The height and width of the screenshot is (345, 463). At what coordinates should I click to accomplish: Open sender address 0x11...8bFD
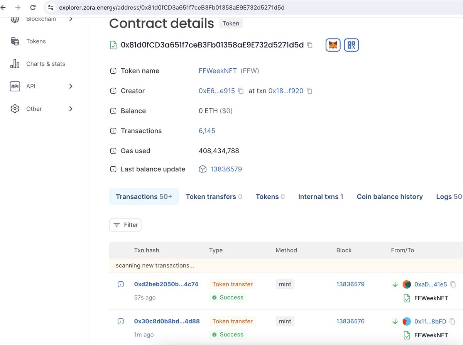(x=430, y=321)
